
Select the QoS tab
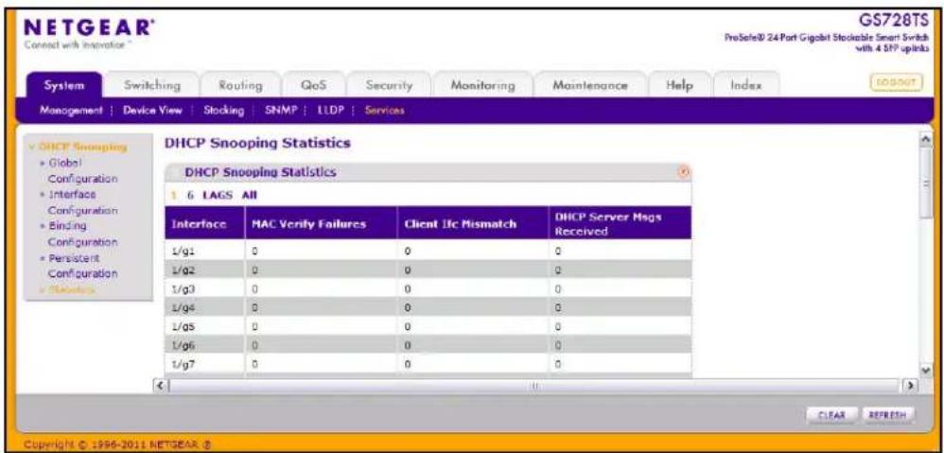[313, 85]
